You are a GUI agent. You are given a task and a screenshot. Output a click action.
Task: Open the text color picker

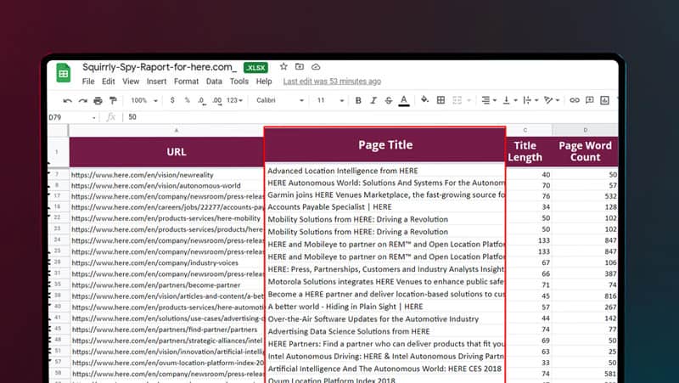404,100
